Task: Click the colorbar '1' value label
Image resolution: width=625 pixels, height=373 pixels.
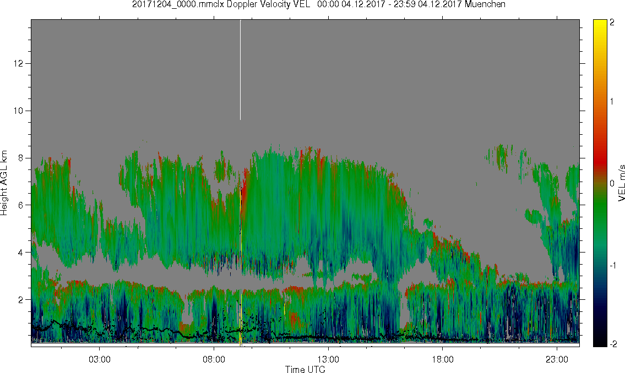Action: [612, 102]
